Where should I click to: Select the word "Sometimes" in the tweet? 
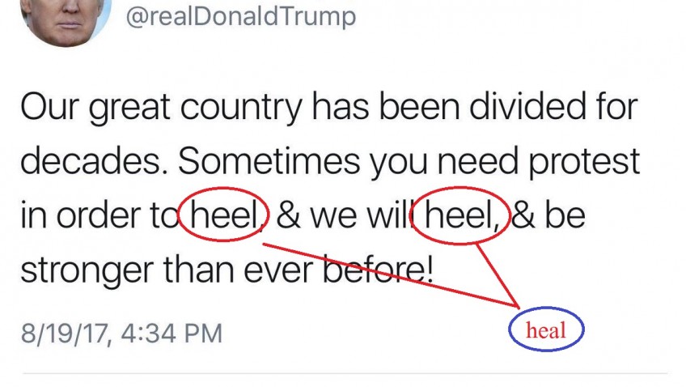[269, 160]
